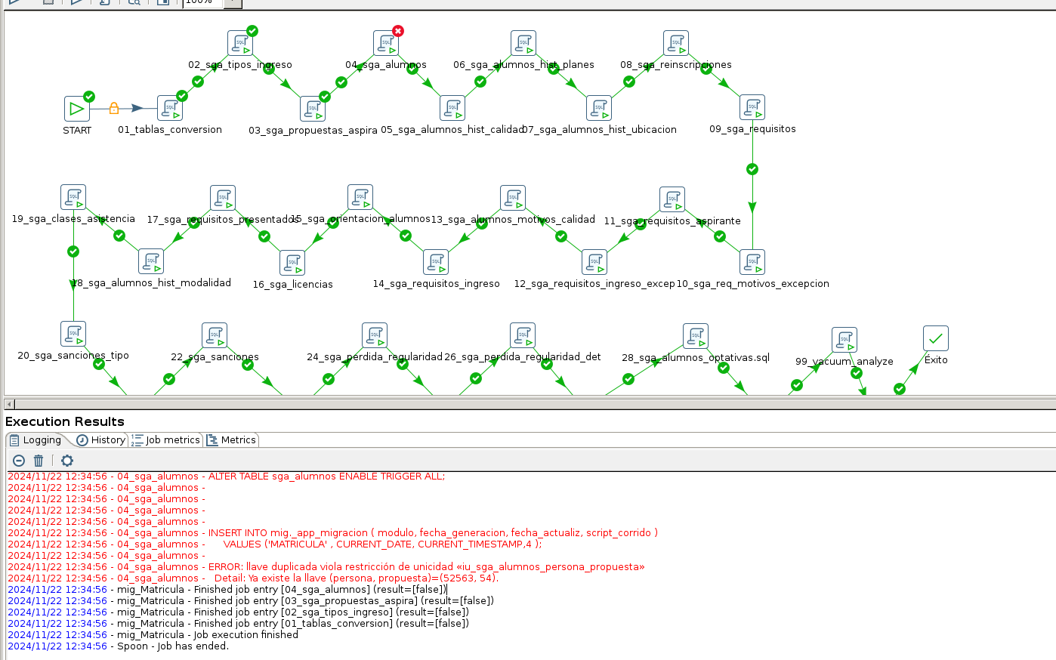Screen dimensions: 1056x660
Task: Switch to the Metrics tab
Action: click(x=232, y=439)
